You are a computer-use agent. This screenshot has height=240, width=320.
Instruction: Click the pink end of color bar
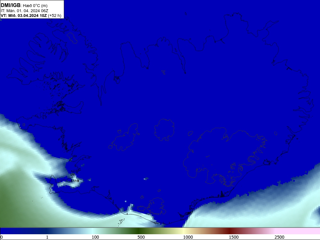[x=298, y=231]
